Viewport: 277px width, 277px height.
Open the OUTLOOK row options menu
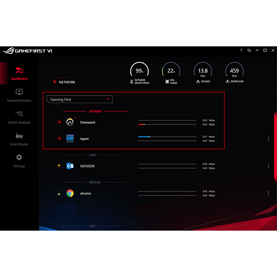tap(268, 166)
